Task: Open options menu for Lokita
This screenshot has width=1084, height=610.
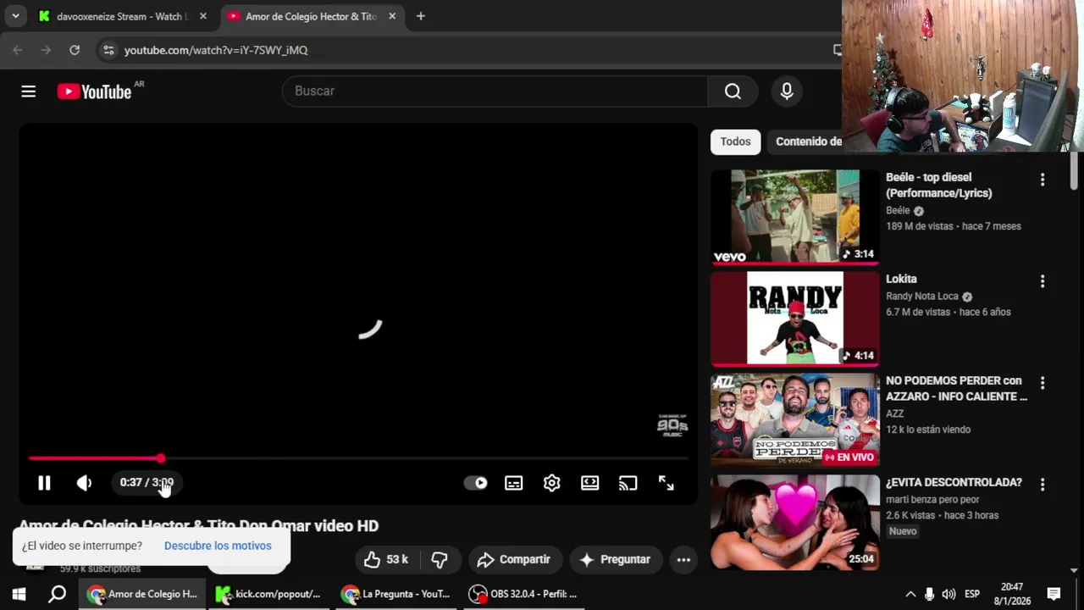Action: [1043, 281]
